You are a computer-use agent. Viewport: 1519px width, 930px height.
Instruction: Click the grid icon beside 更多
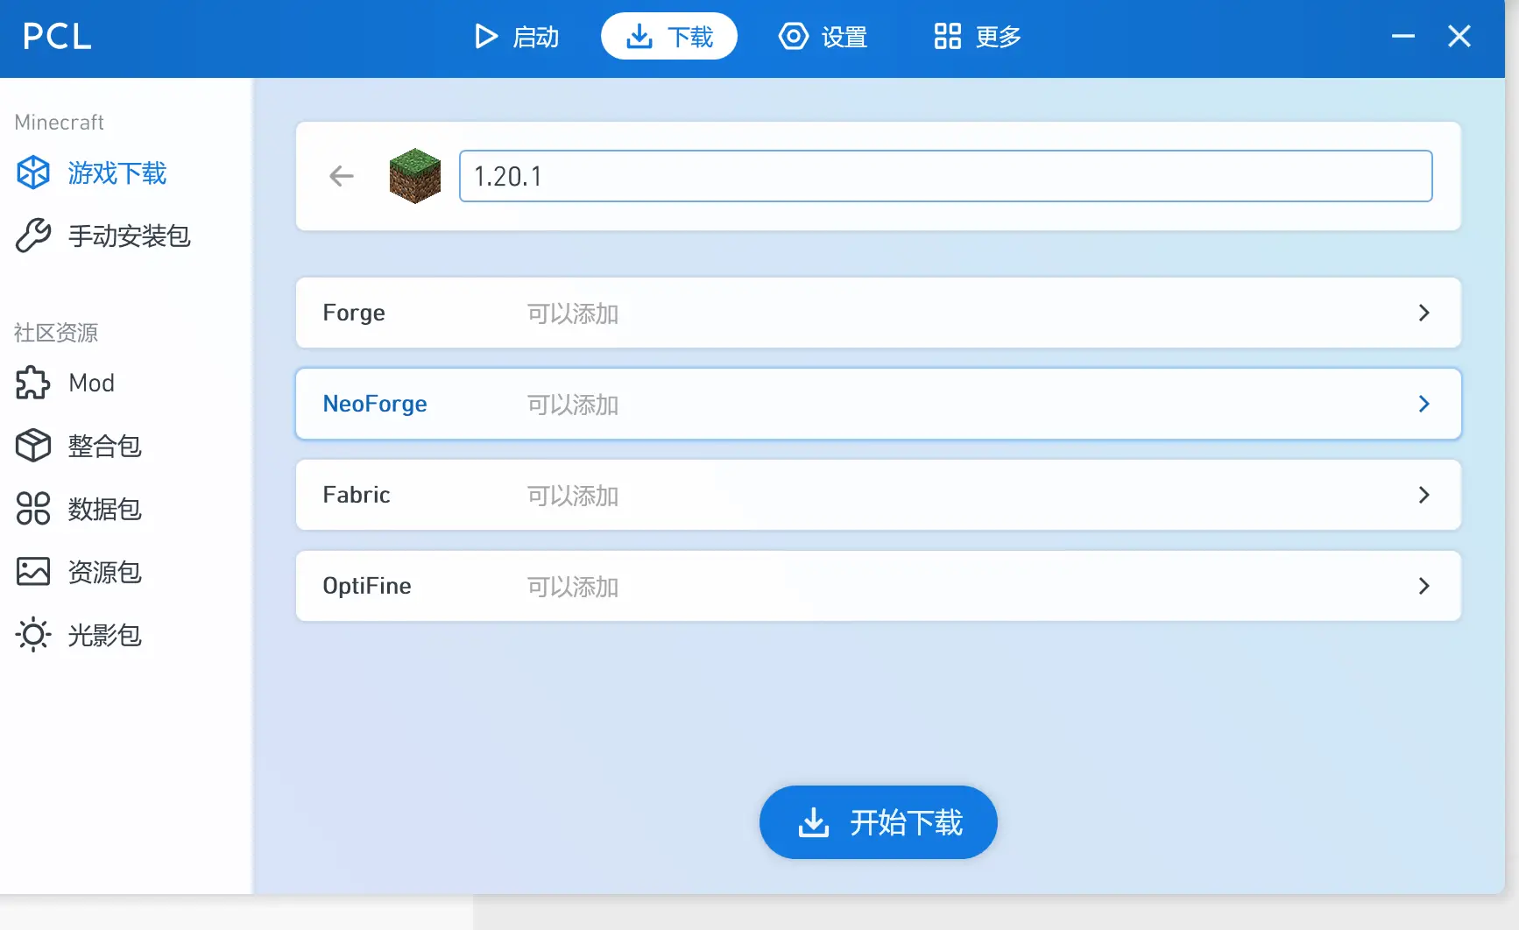pyautogui.click(x=948, y=37)
